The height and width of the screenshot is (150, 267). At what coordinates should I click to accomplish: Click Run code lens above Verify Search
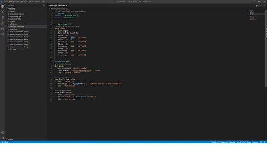pyautogui.click(x=55, y=27)
